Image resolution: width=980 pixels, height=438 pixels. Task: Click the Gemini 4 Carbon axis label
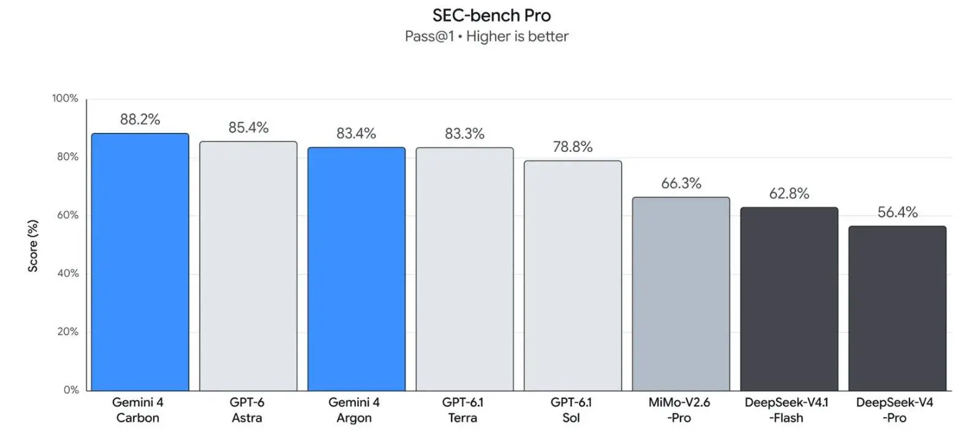[x=138, y=410]
